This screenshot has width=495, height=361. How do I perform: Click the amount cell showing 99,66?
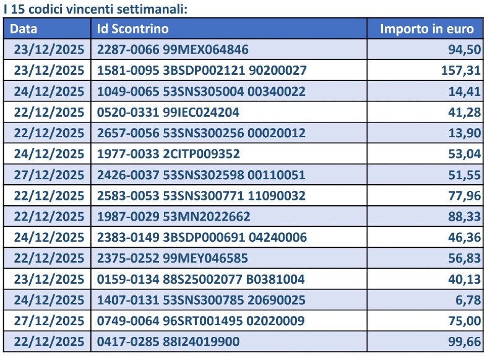click(465, 342)
